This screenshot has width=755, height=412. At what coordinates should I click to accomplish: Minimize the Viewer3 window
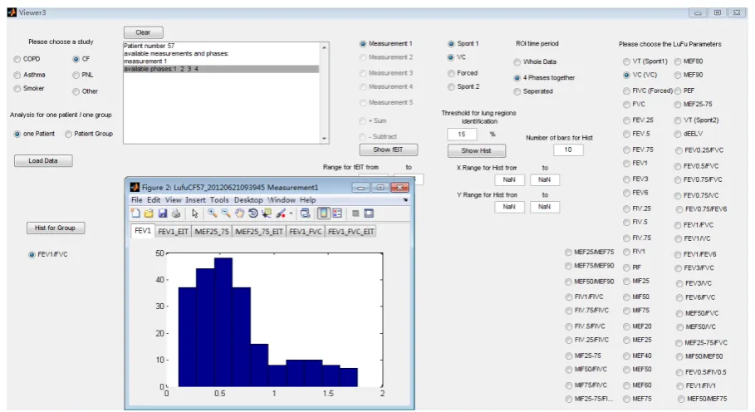(x=698, y=12)
